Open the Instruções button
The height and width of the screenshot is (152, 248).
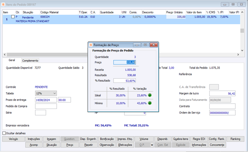[x=34, y=139]
